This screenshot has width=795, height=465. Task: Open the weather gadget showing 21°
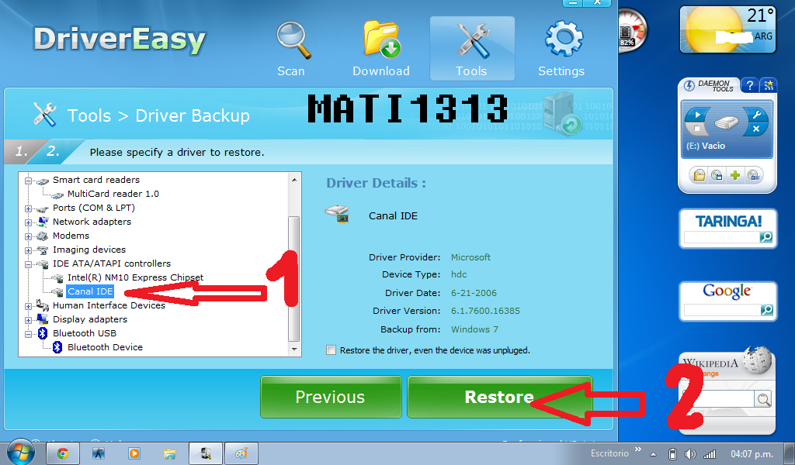coord(727,29)
